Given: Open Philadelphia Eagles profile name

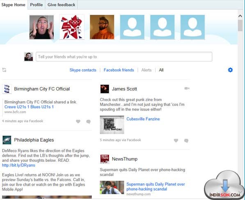Looking at the screenshot, I should 34,140.
